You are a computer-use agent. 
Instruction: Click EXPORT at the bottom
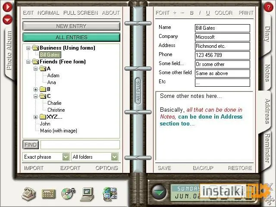pos(70,168)
